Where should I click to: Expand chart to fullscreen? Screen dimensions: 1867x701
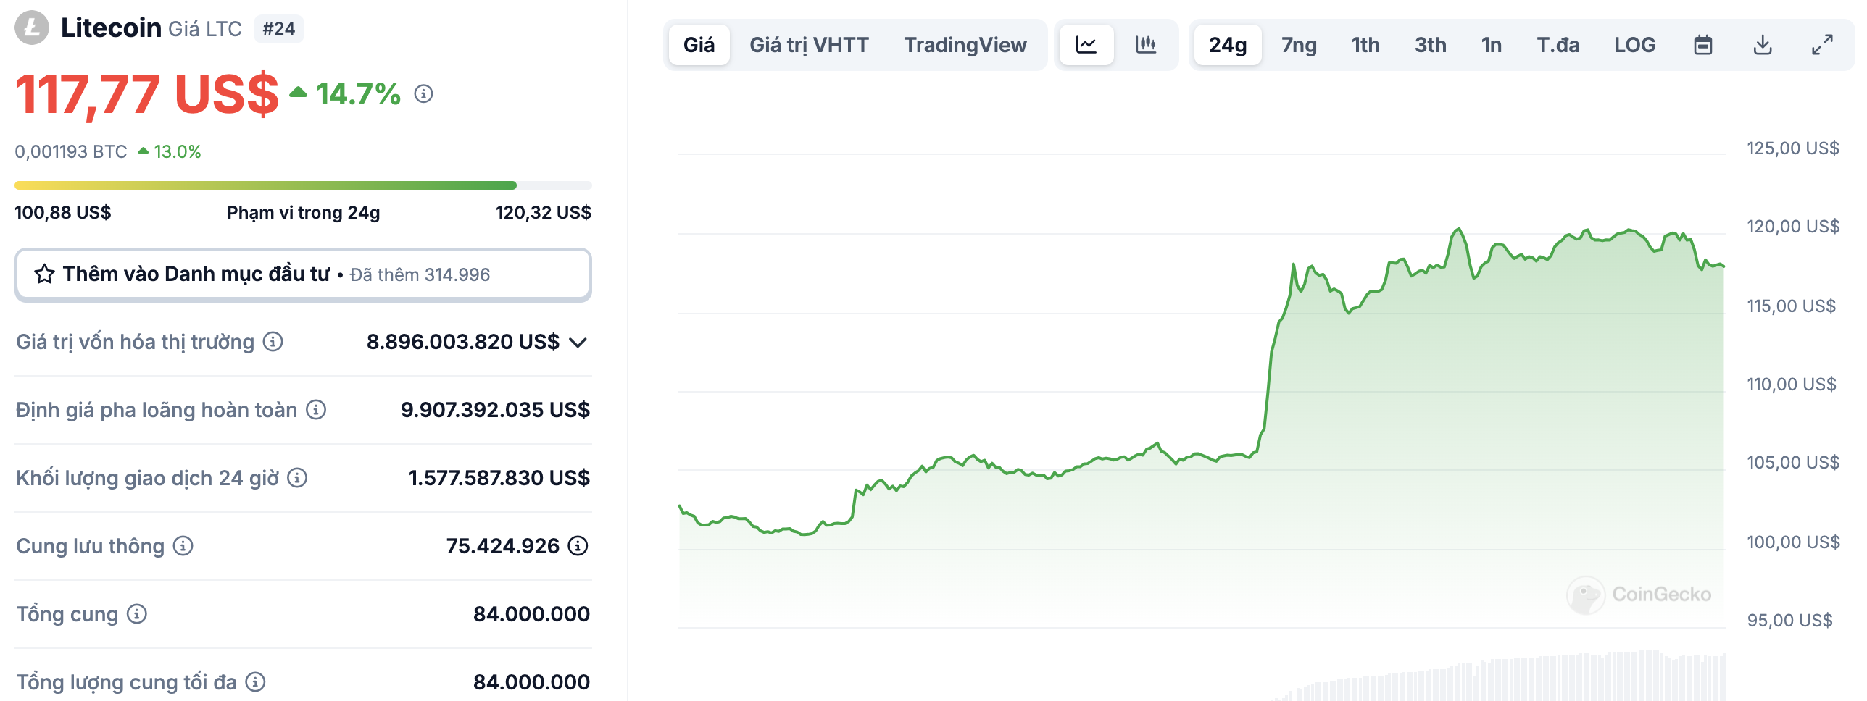coord(1822,45)
